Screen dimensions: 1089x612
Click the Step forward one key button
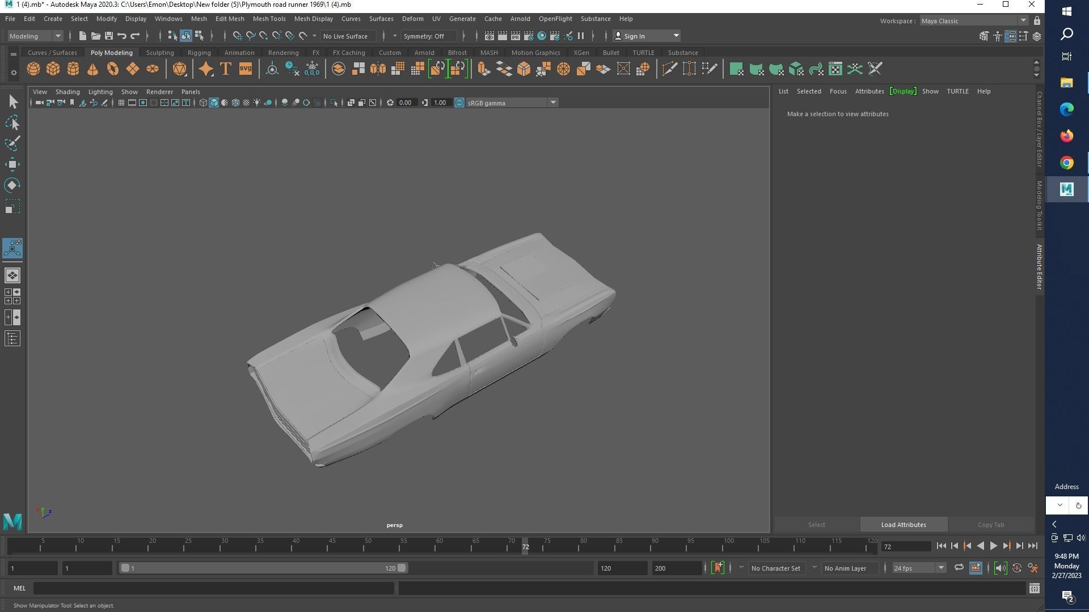coord(1006,546)
